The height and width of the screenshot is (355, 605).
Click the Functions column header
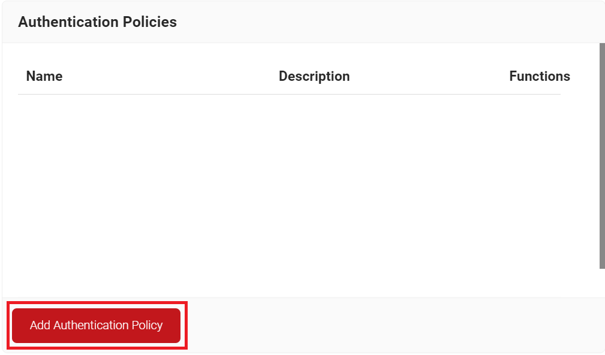pyautogui.click(x=539, y=77)
